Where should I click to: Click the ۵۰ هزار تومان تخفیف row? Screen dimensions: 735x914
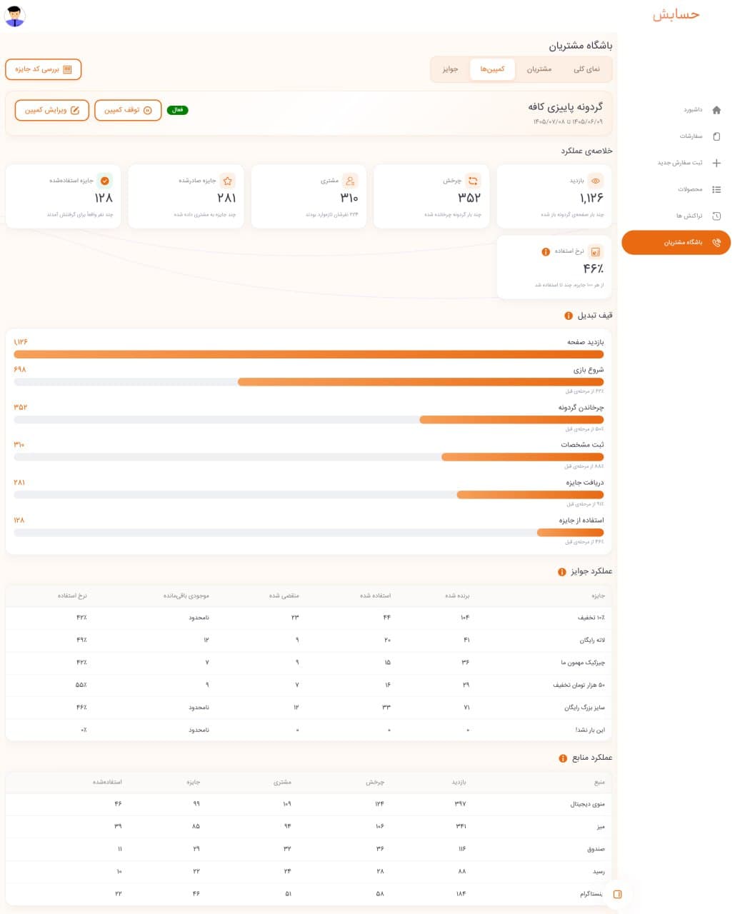(309, 685)
